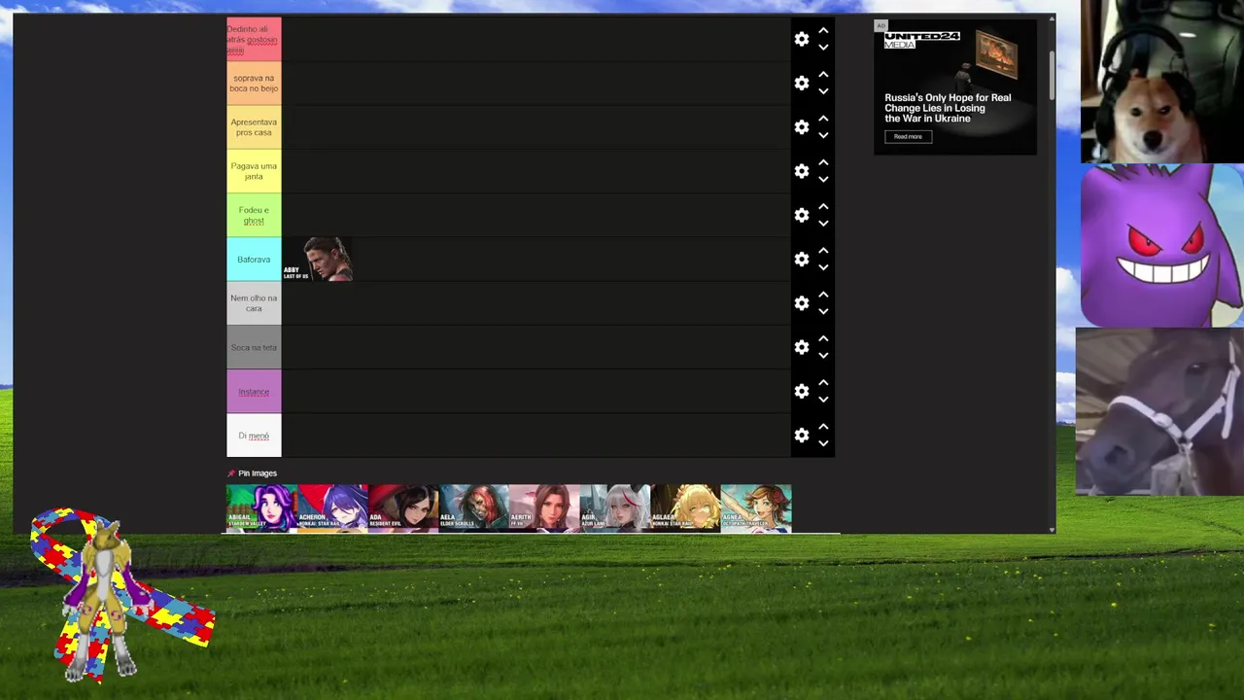Image resolution: width=1244 pixels, height=700 pixels.
Task: Open settings gear for the Di menó row
Action: [802, 436]
